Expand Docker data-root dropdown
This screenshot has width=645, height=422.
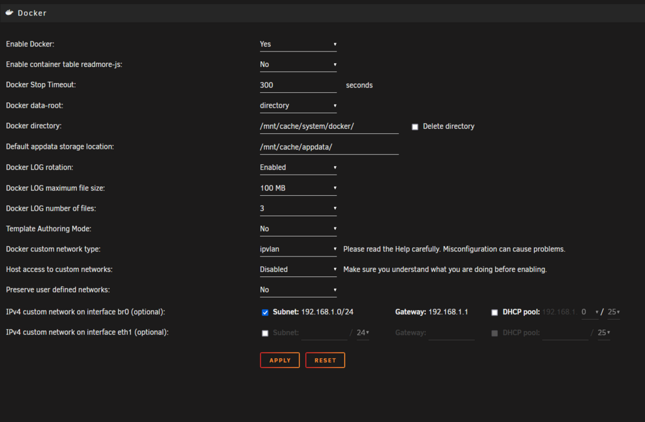click(298, 106)
